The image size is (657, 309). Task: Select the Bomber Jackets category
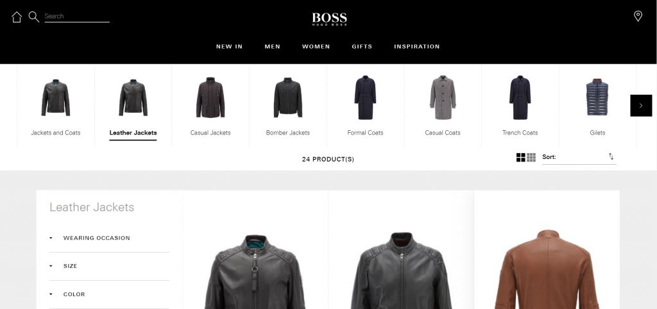[288, 106]
